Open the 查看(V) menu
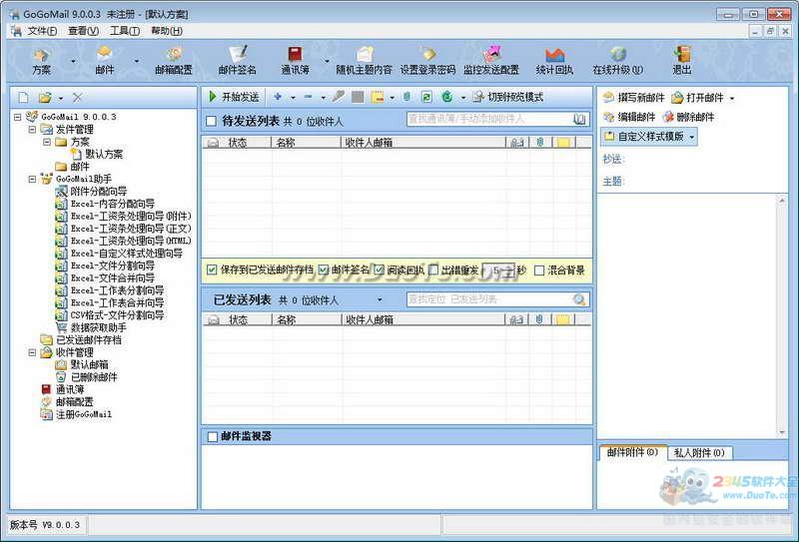The width and height of the screenshot is (799, 542). click(x=83, y=31)
